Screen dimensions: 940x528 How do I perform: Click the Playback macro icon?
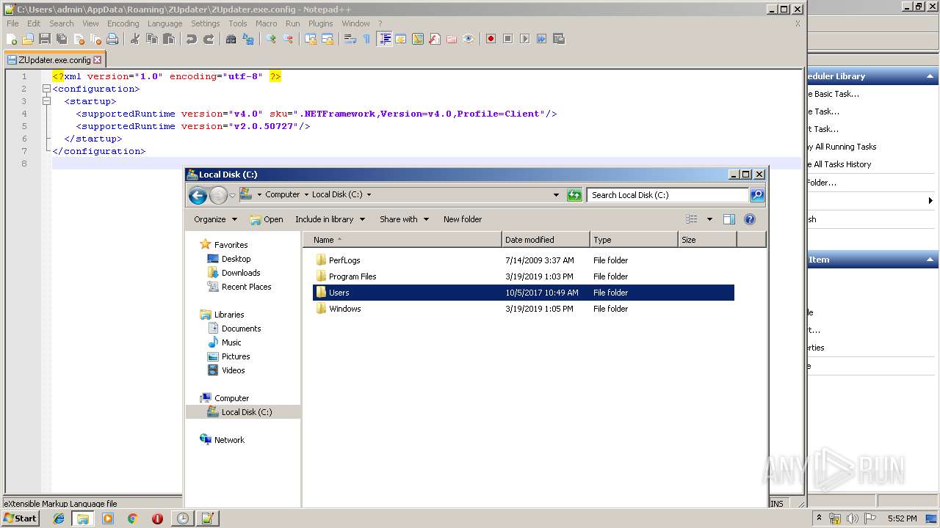[x=525, y=39]
